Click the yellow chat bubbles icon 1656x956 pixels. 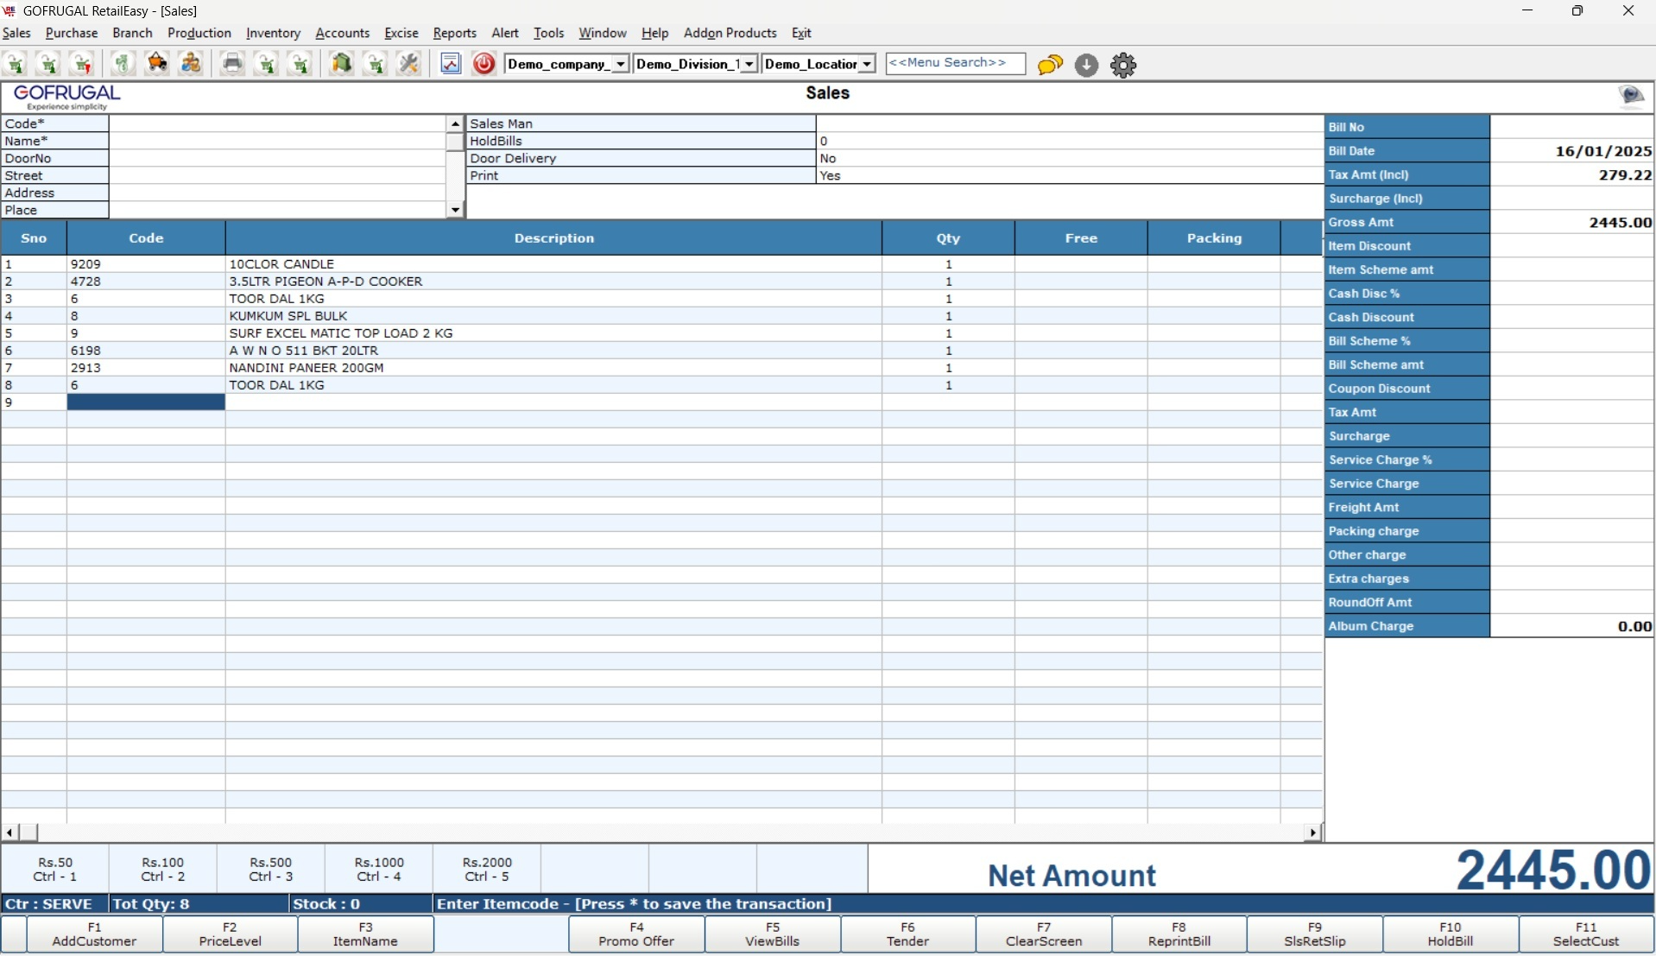click(1050, 65)
